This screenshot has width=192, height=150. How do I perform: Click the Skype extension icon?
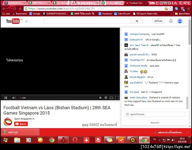[x=176, y=9]
